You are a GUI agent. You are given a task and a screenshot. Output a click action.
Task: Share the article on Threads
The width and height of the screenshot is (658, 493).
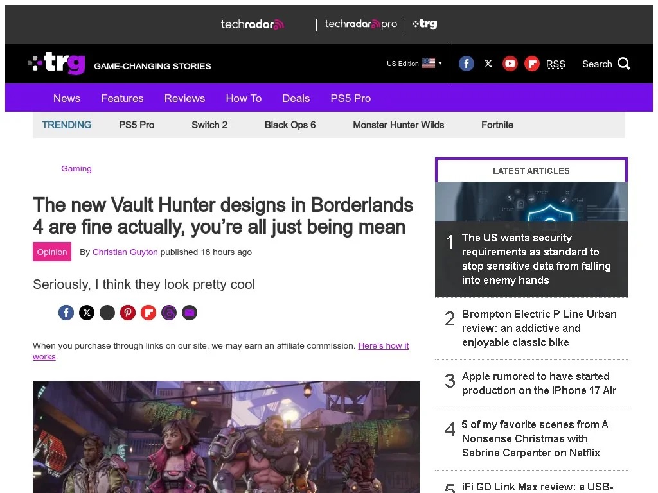(x=169, y=313)
